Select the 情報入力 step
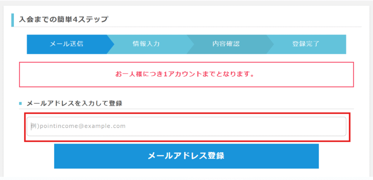The width and height of the screenshot is (373, 180). pos(146,44)
